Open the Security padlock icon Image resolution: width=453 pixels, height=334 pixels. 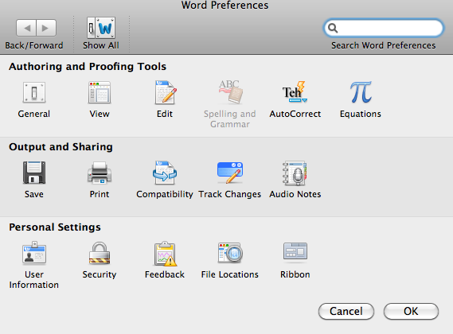[100, 253]
